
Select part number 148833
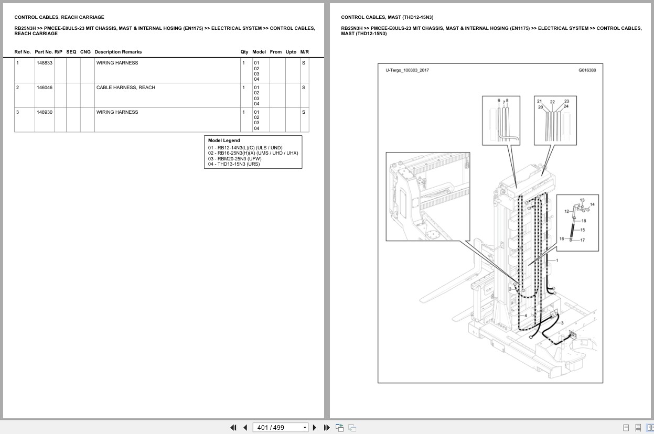(44, 63)
